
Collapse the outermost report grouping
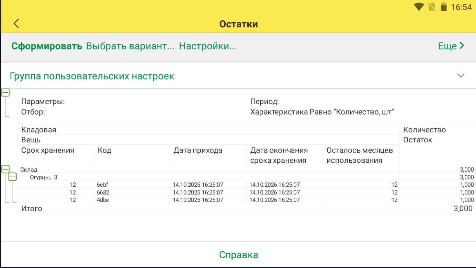pyautogui.click(x=5, y=92)
